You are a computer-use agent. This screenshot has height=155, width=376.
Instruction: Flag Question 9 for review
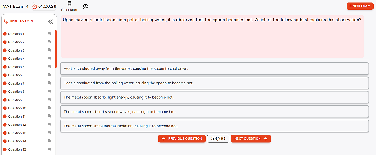pyautogui.click(x=50, y=100)
